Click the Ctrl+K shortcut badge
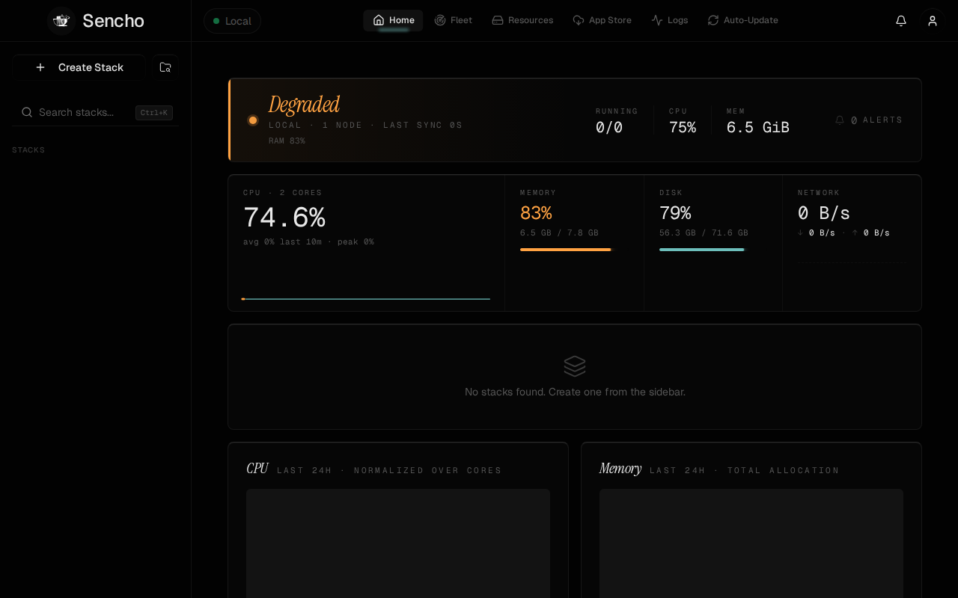 [154, 113]
